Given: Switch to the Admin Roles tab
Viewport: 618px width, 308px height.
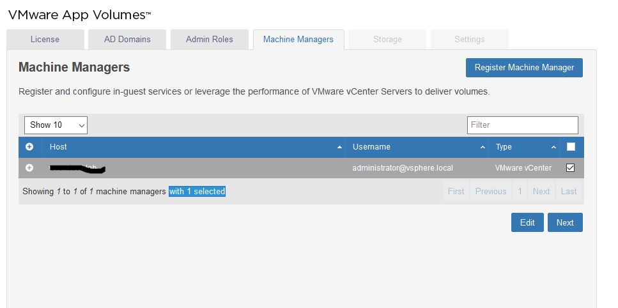Looking at the screenshot, I should click(x=209, y=40).
